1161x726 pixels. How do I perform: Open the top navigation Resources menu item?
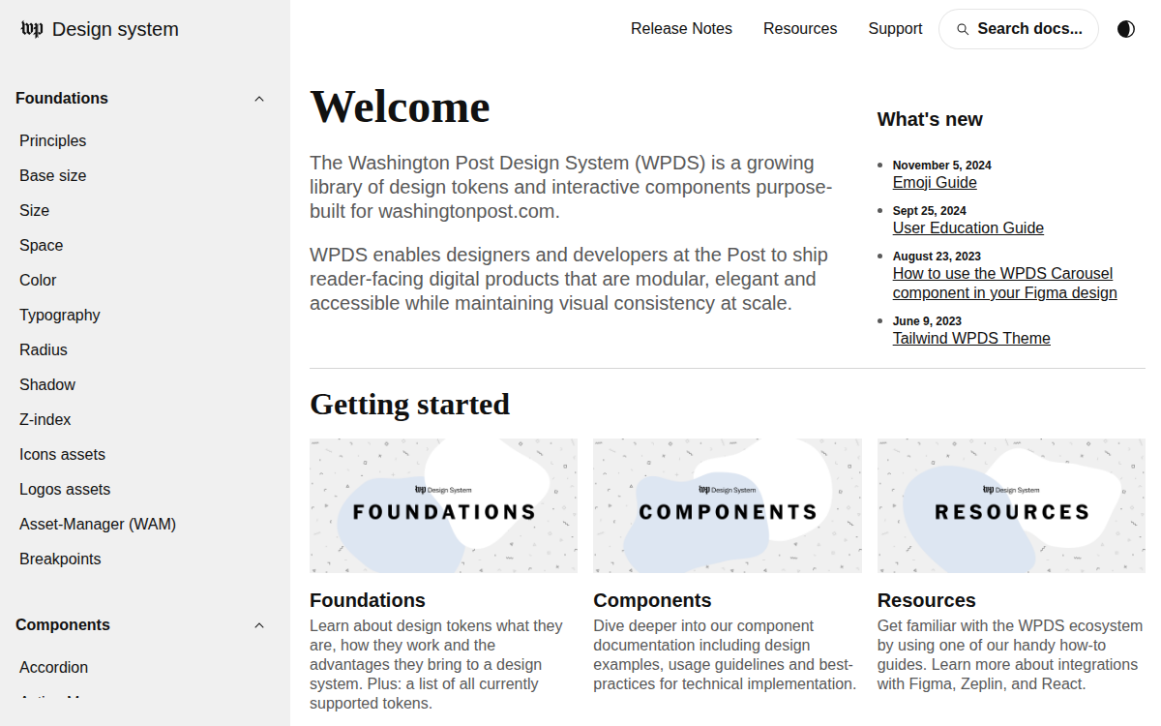[x=800, y=29]
